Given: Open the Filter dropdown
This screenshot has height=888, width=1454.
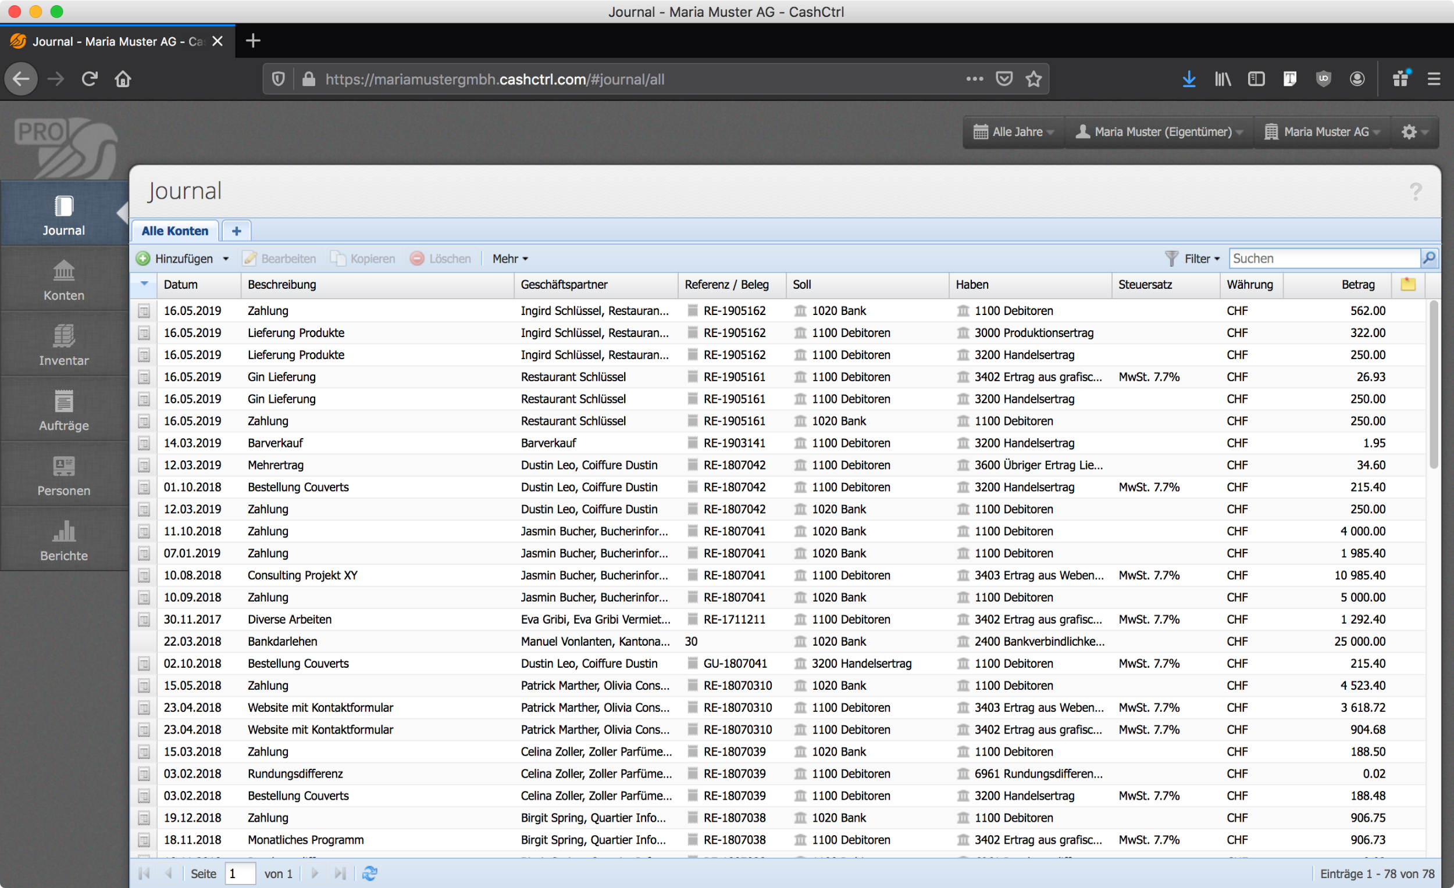Looking at the screenshot, I should tap(1193, 259).
